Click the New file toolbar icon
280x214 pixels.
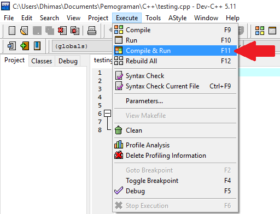(12, 31)
